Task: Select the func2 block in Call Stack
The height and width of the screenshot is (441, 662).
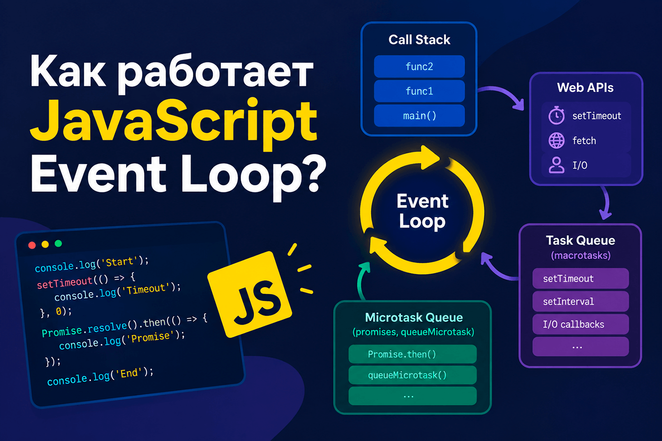Action: click(419, 66)
